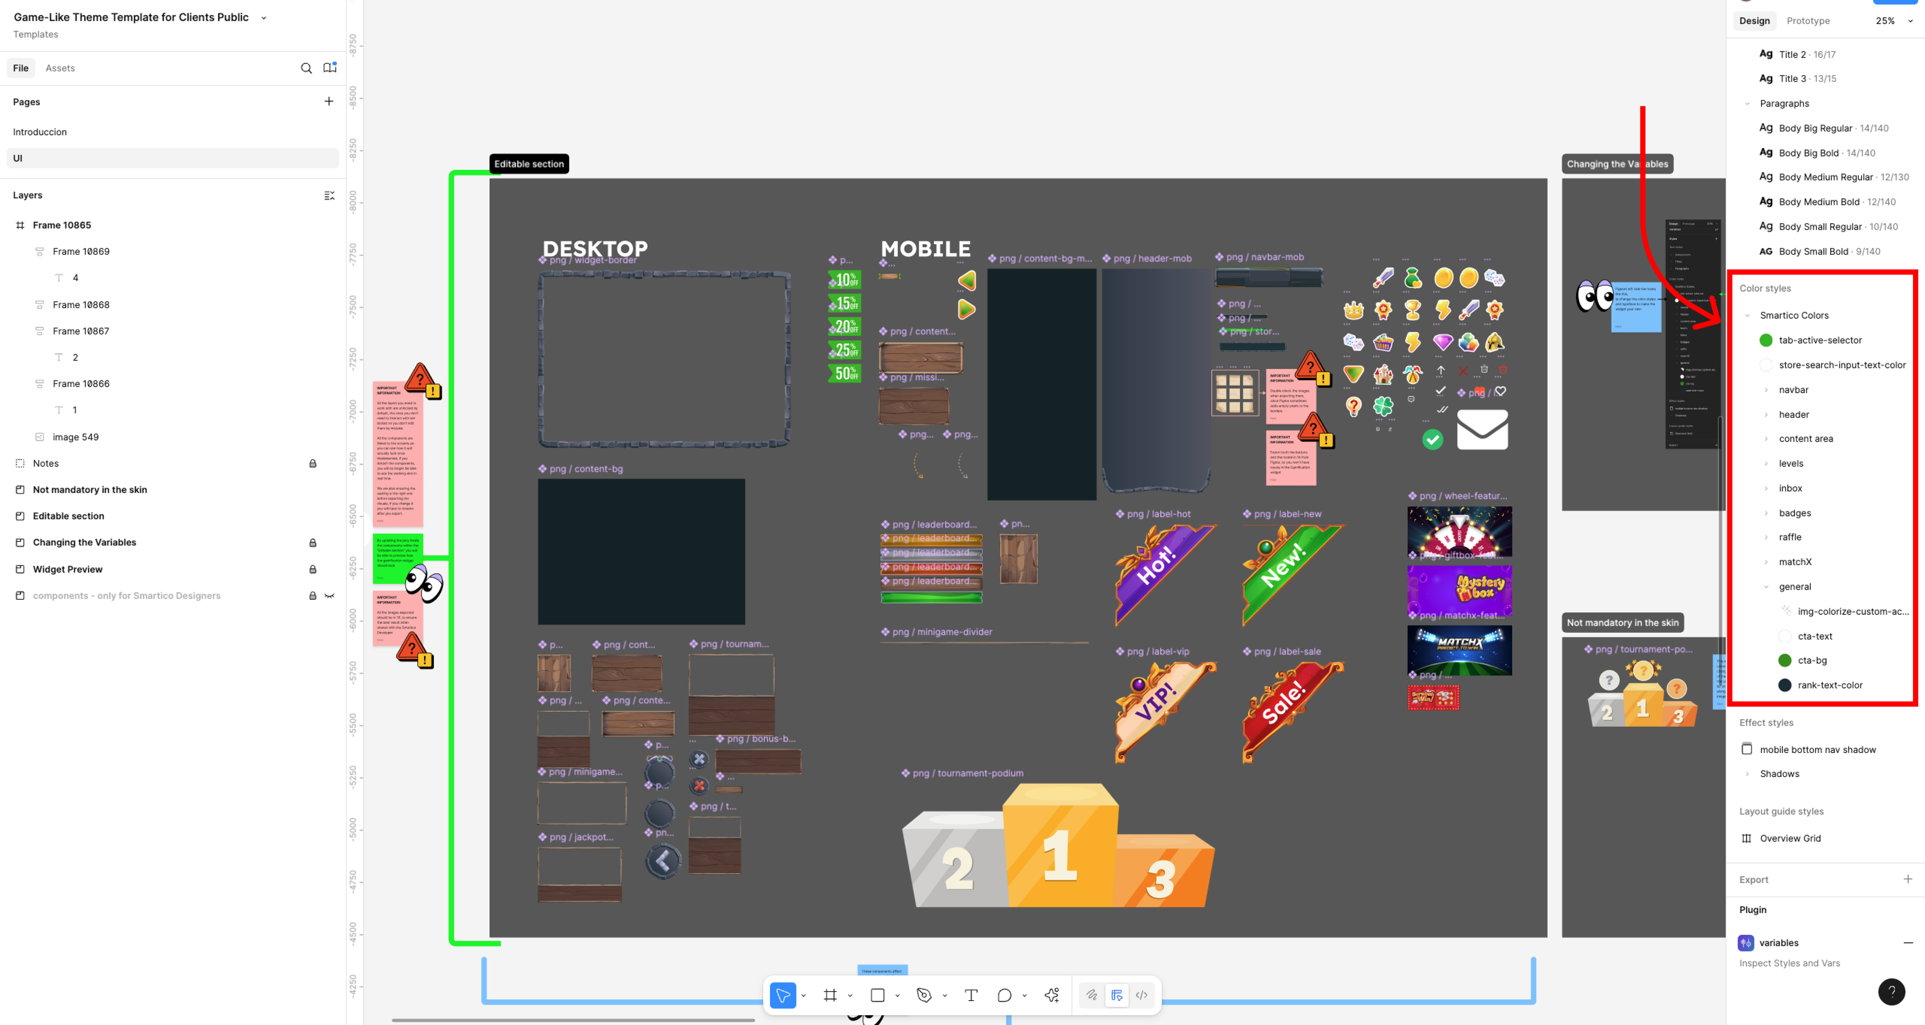1925x1025 pixels.
Task: Unlock the Notes layer
Action: (313, 463)
